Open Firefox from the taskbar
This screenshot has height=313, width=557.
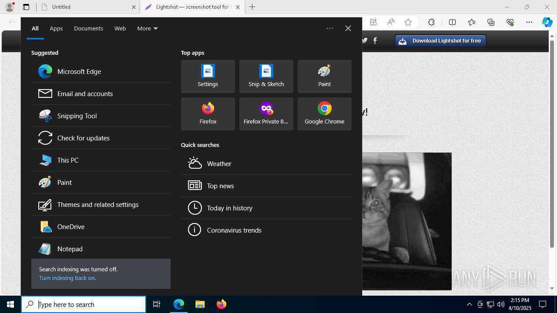pos(221,304)
